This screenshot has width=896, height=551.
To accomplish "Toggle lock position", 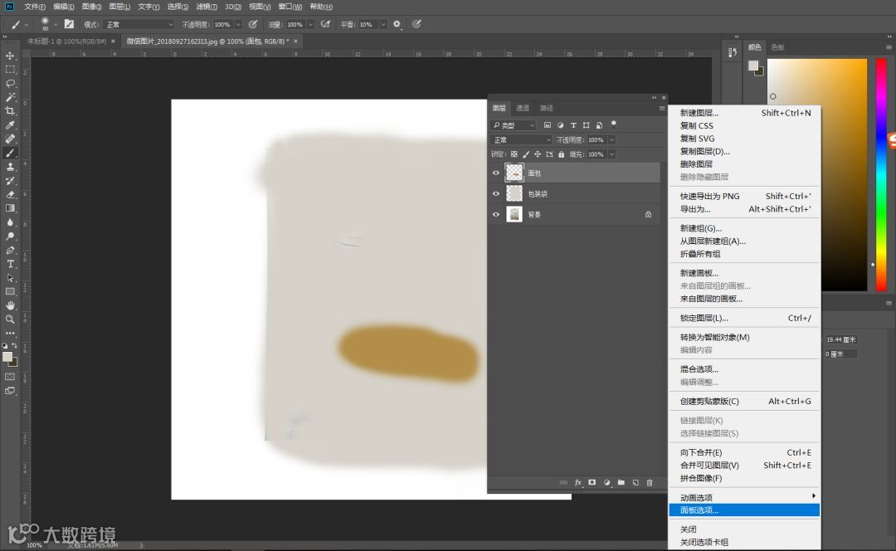I will pos(538,154).
